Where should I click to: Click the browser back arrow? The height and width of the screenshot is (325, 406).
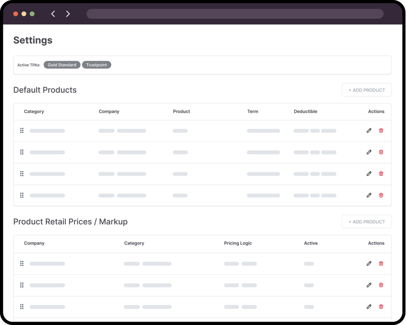[x=53, y=14]
